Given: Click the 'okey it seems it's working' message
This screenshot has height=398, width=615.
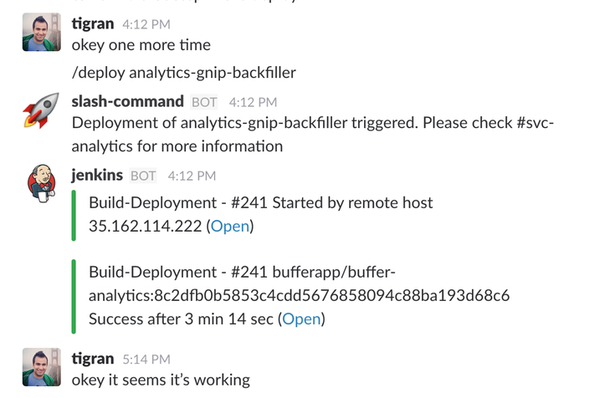Looking at the screenshot, I should (x=161, y=380).
